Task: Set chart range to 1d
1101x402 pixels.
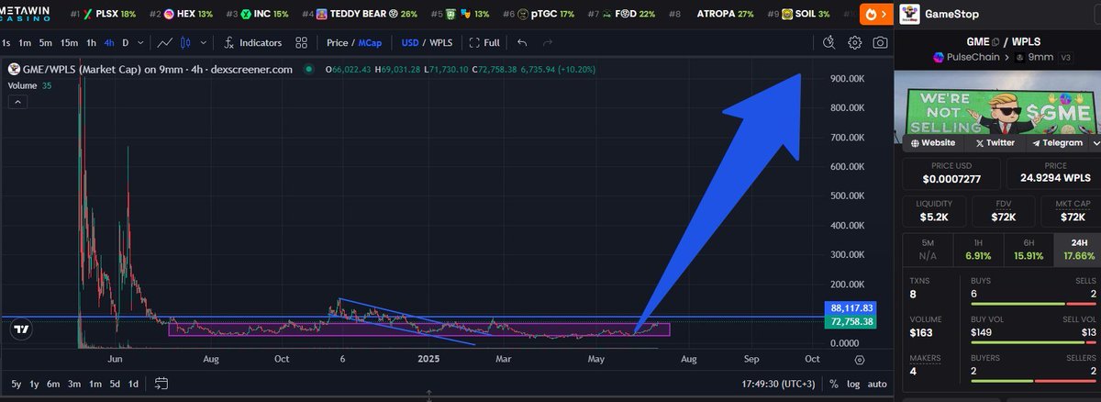Action: pos(134,384)
